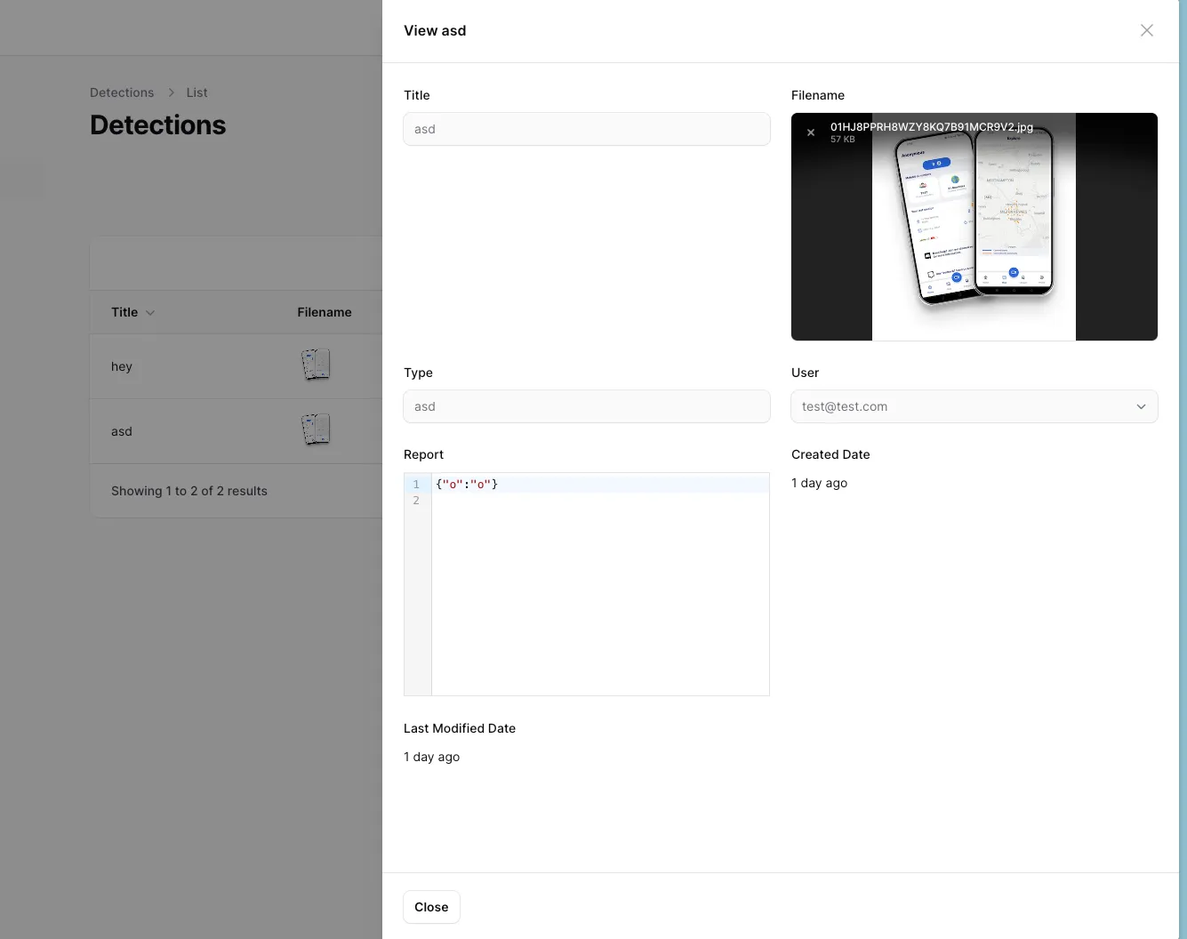
Task: Open the hey row in Detections table
Action: (x=237, y=366)
